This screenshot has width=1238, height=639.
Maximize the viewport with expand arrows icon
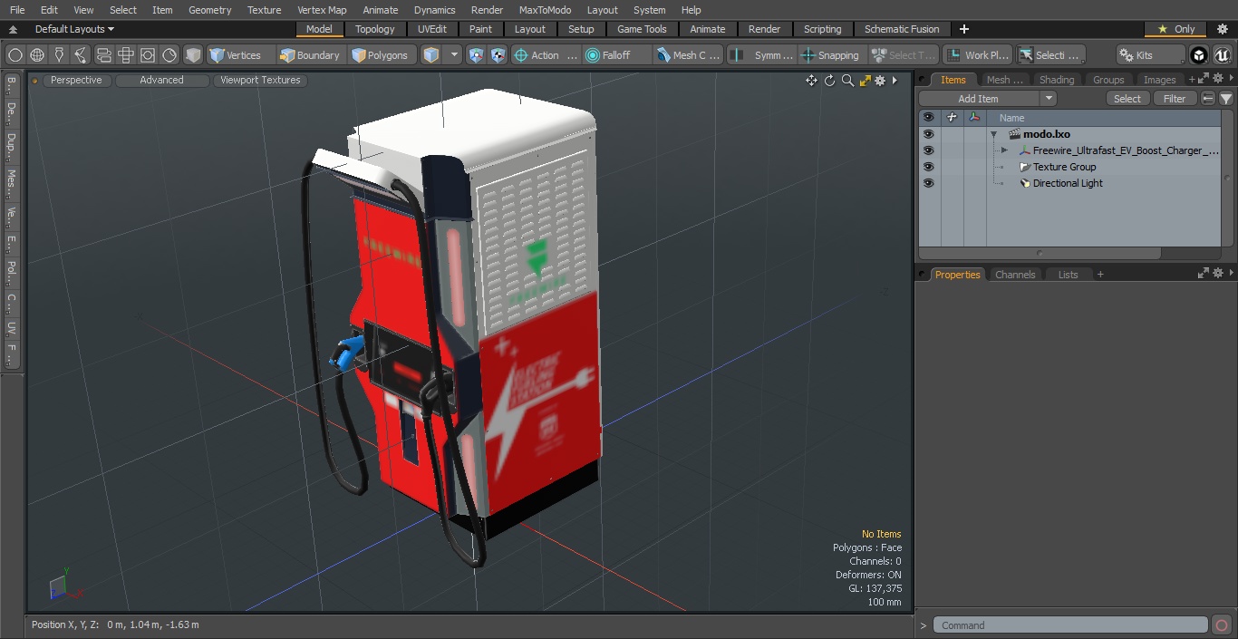(x=865, y=81)
